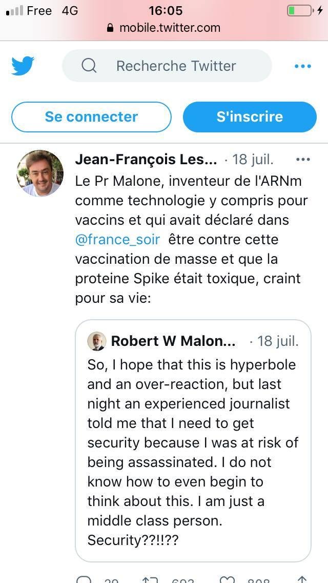328x583 pixels.
Task: Tap the mobile.twitter.com address bar
Action: click(169, 28)
